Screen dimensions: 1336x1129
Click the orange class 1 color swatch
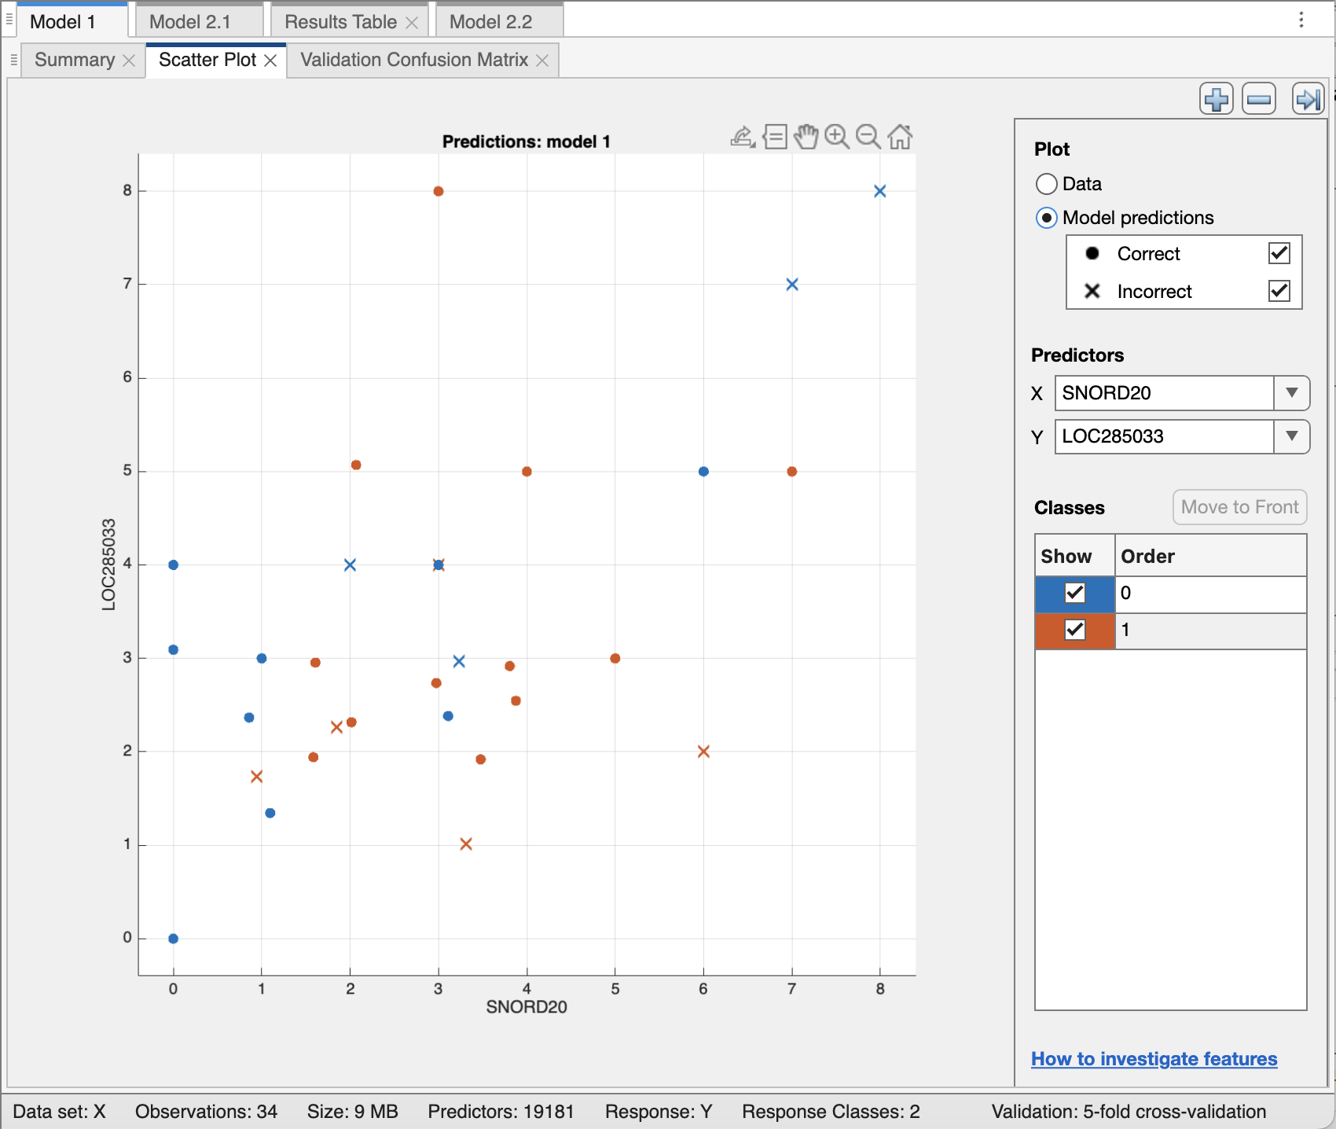[1049, 631]
